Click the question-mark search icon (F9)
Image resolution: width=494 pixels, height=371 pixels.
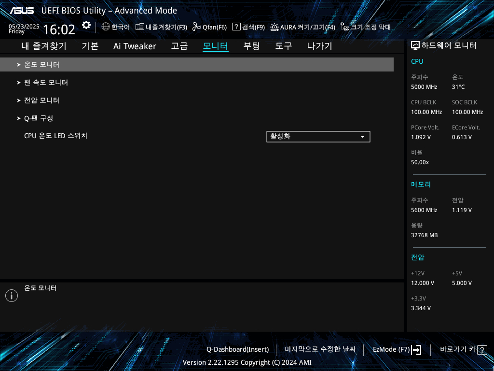[x=236, y=27]
